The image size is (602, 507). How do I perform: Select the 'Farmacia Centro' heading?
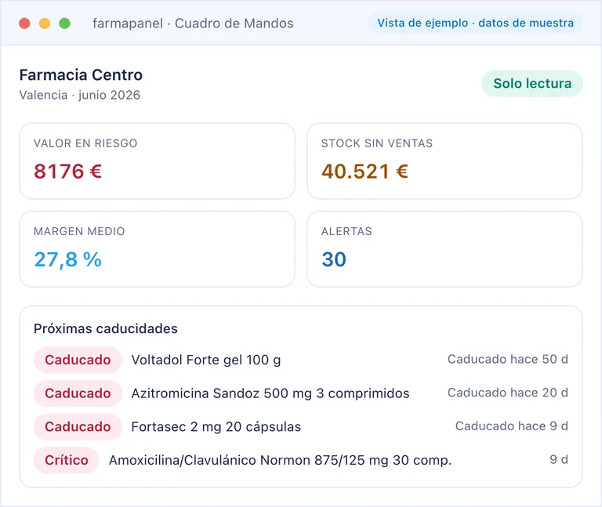(81, 75)
